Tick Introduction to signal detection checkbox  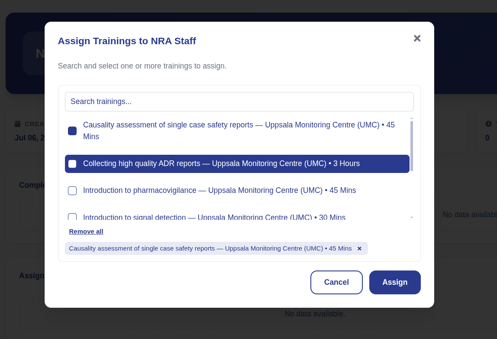72,217
